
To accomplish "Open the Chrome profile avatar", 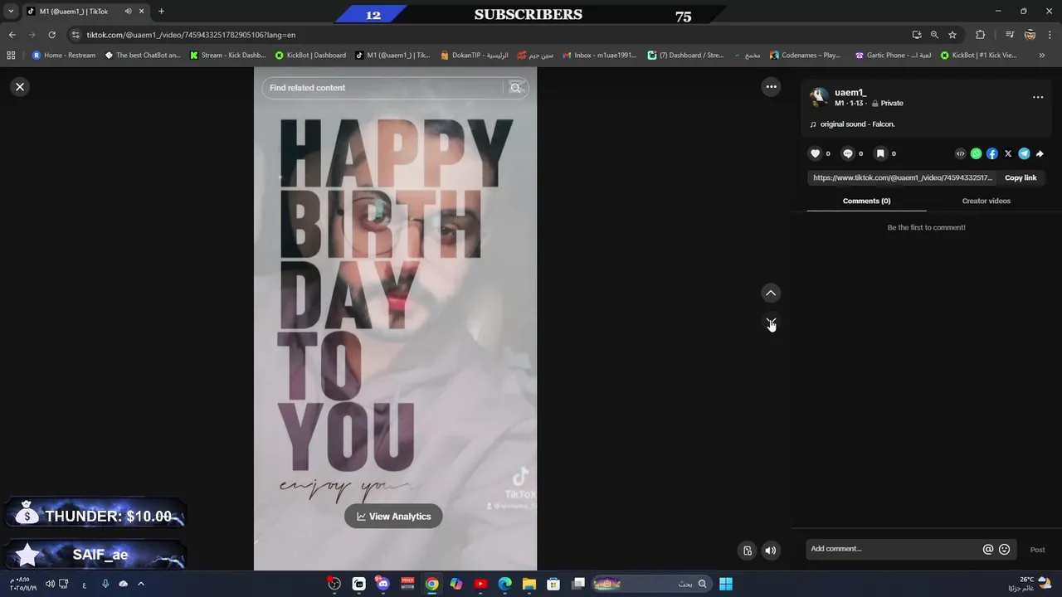I will point(1030,35).
